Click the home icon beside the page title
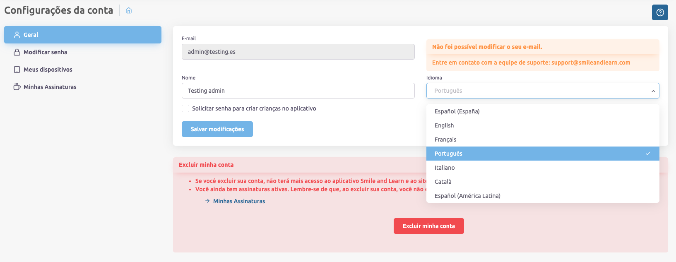The height and width of the screenshot is (262, 676). click(x=129, y=11)
